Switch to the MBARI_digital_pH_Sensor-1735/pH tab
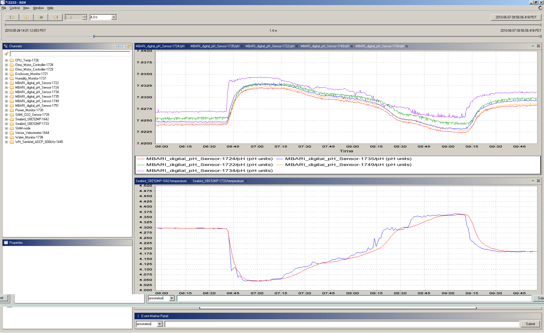This screenshot has width=544, height=333. pos(215,46)
